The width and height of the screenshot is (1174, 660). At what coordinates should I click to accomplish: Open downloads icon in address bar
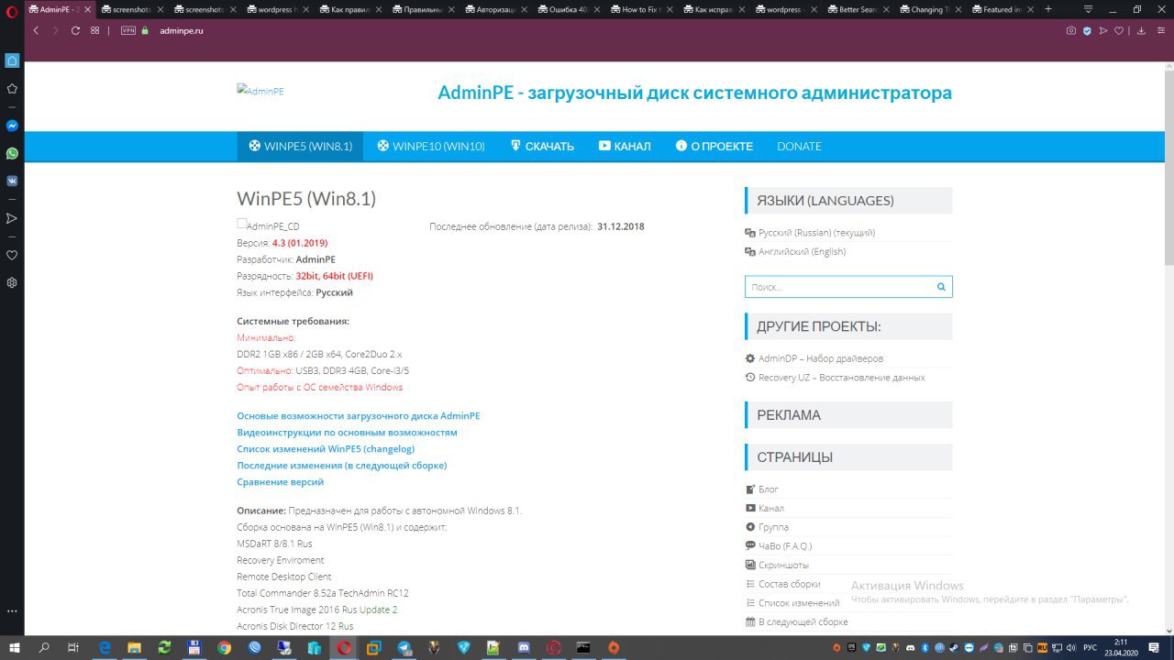(1142, 30)
